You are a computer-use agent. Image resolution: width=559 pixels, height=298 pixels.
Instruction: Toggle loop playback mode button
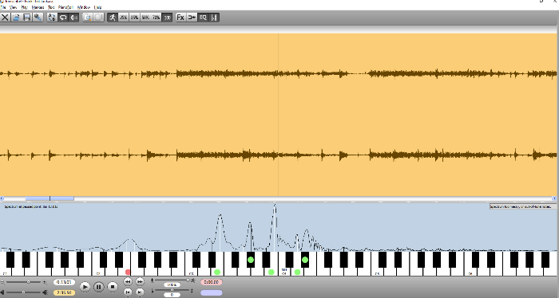[x=63, y=18]
